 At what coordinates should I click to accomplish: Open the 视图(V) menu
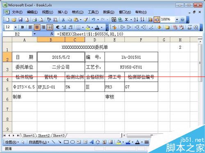48,12
